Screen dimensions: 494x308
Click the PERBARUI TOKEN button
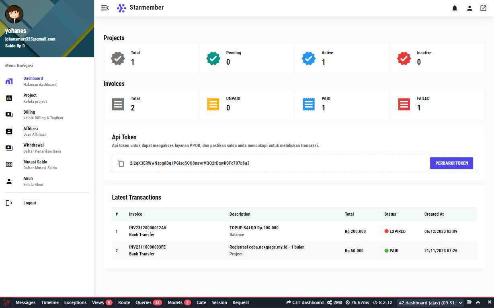tap(451, 163)
